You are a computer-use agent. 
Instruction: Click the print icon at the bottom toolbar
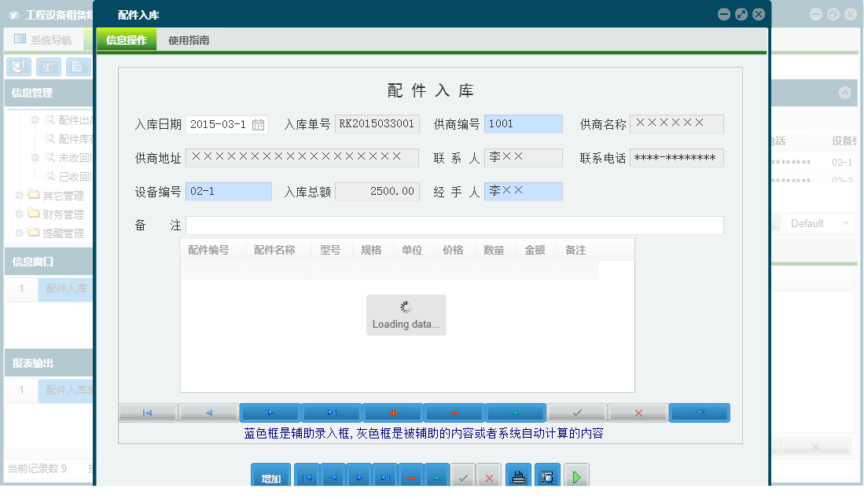(518, 475)
